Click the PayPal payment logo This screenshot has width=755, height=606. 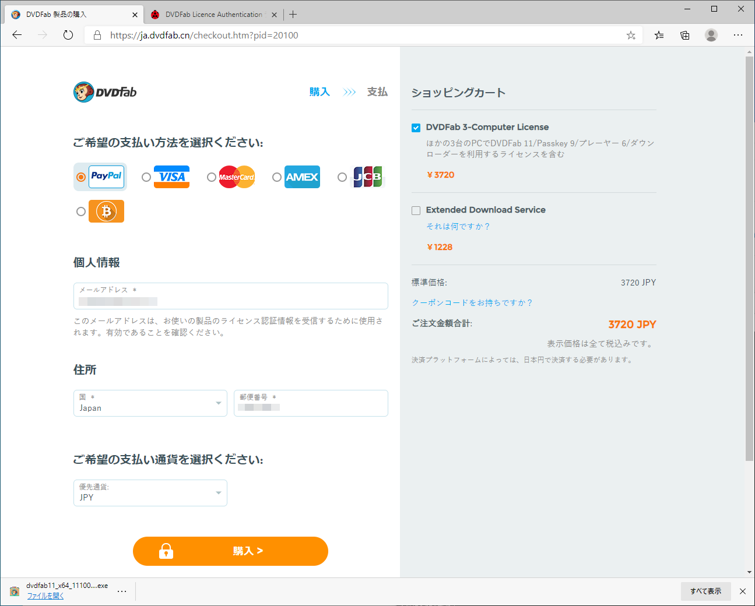[x=107, y=177]
